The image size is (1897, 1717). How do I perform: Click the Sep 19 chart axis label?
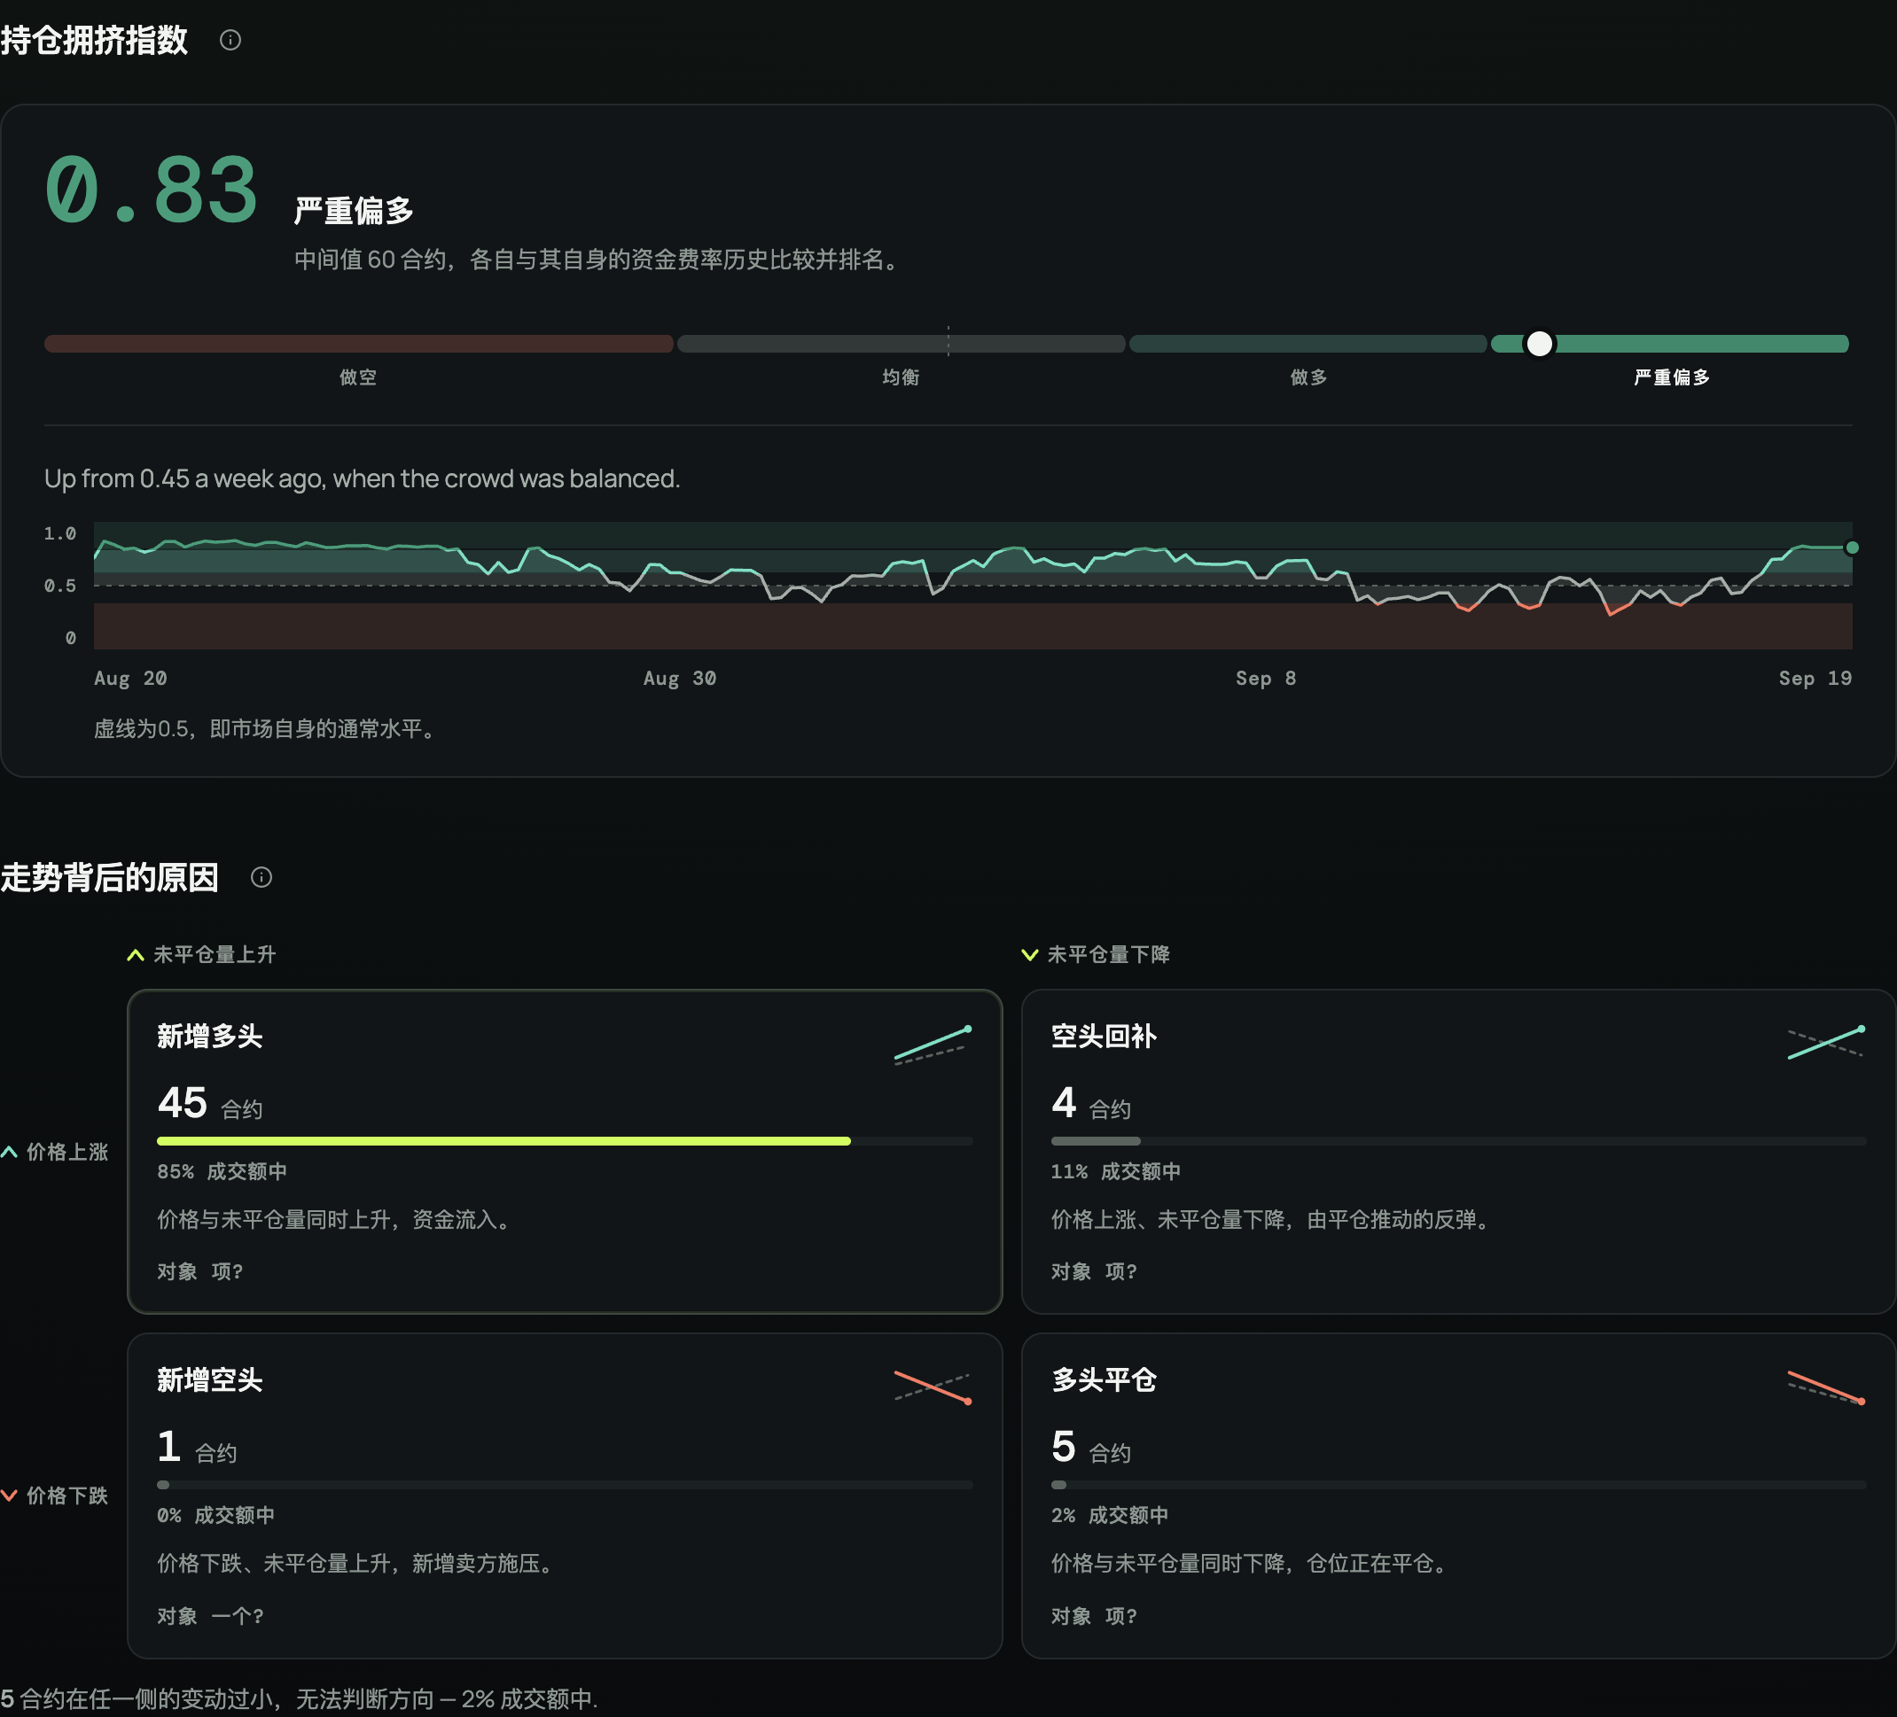coord(1815,679)
